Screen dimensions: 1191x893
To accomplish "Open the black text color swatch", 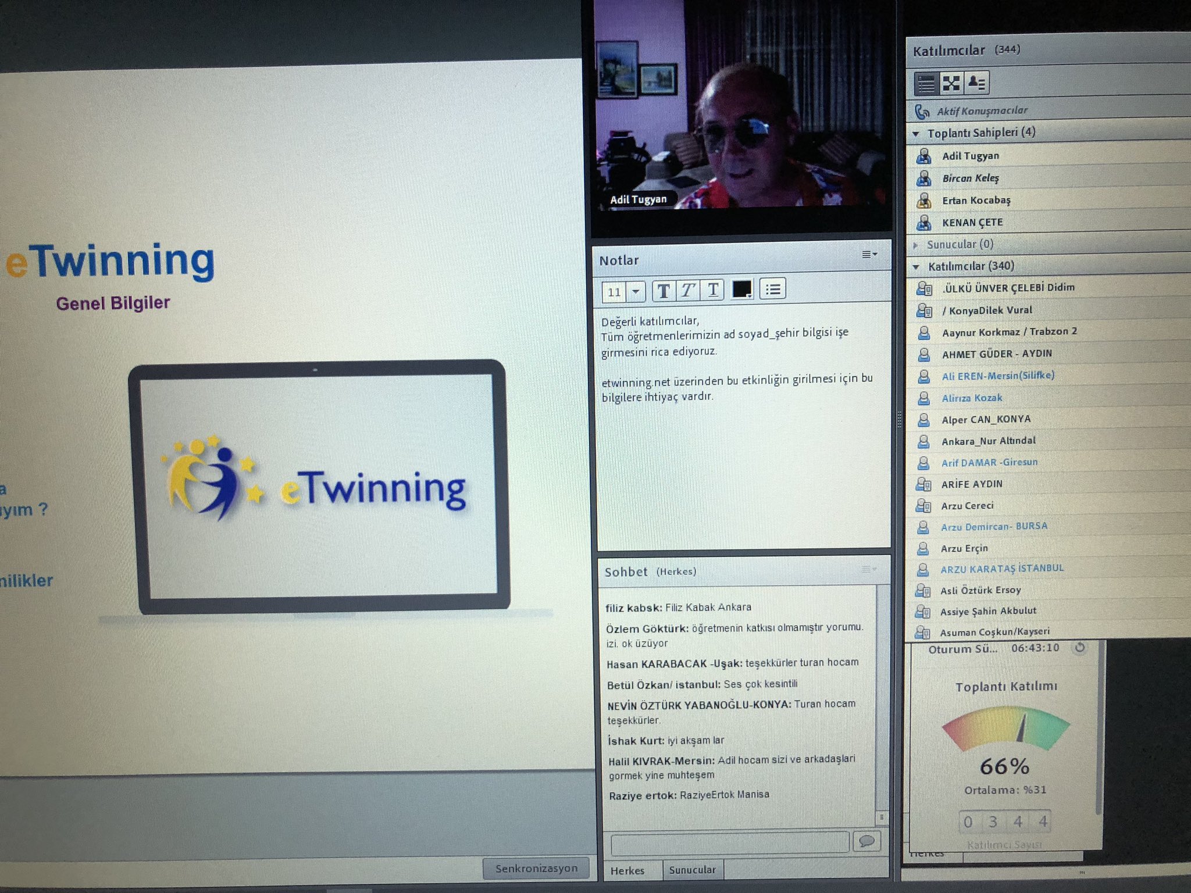I will [741, 289].
